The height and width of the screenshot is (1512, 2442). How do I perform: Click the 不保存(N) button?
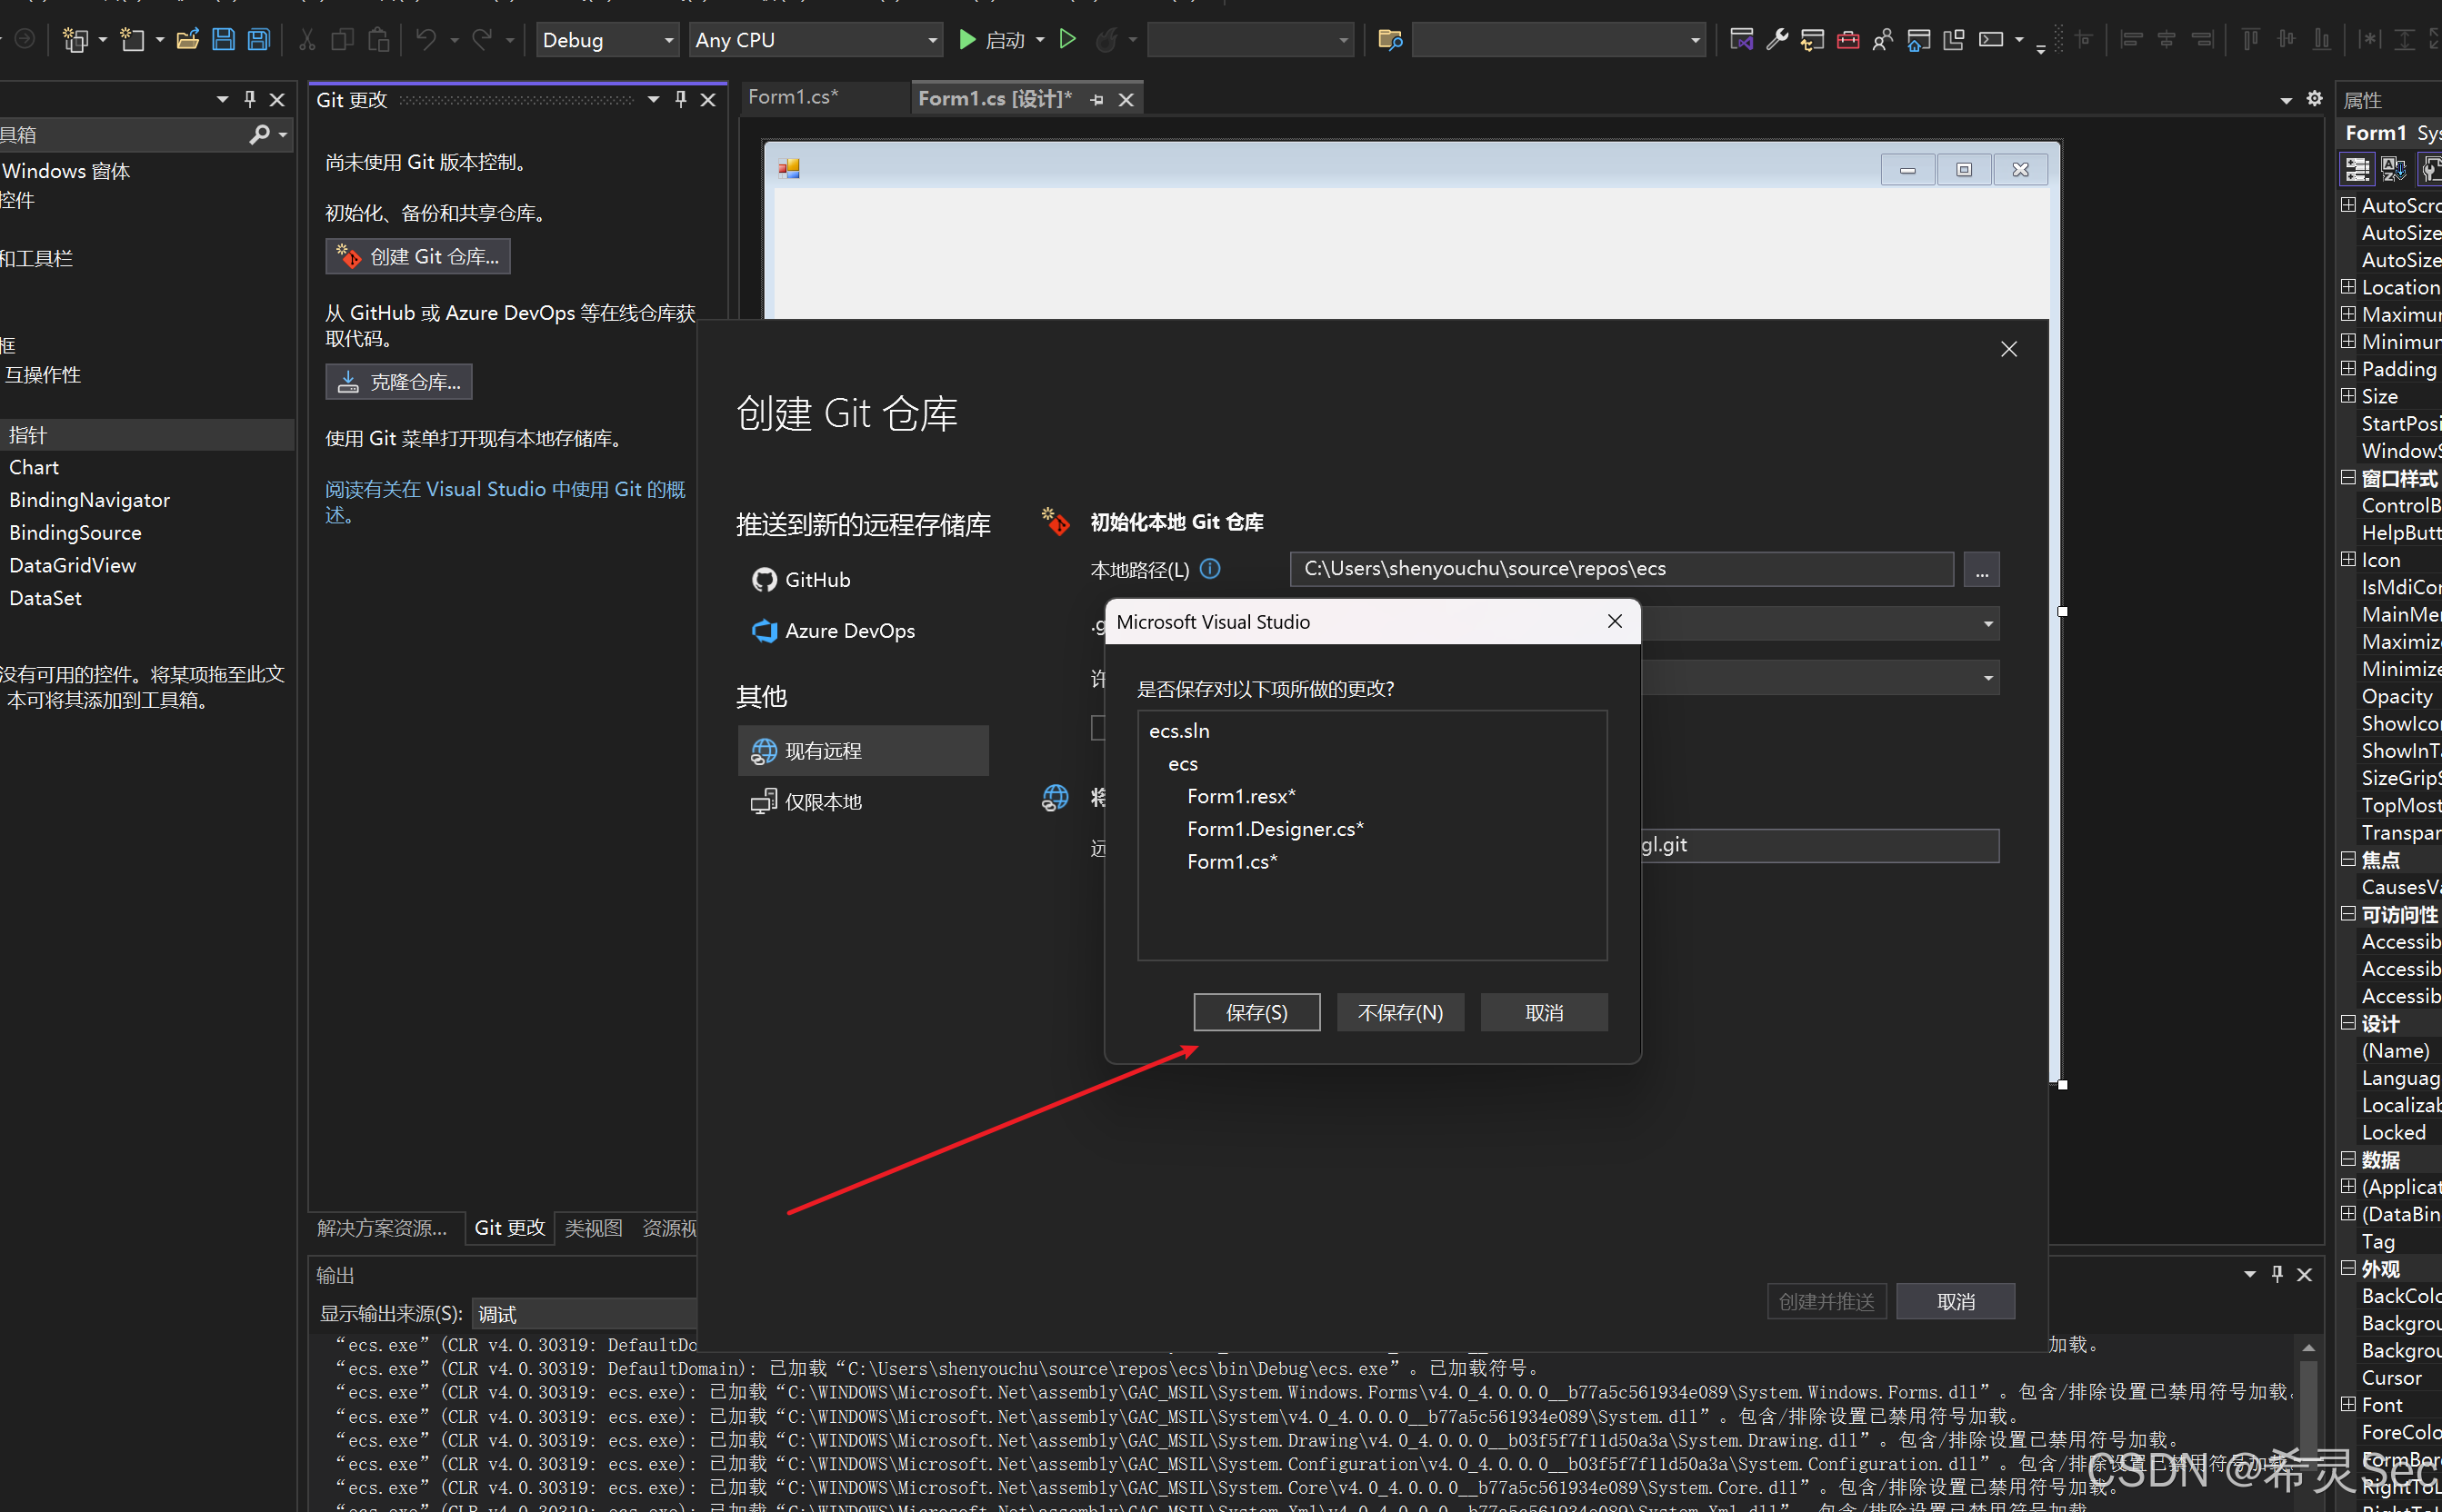pos(1399,1012)
